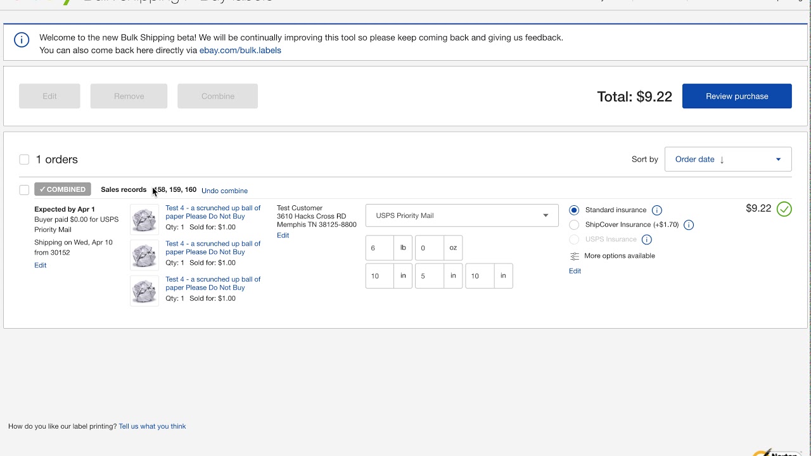Click Test Customer name text
This screenshot has height=456, width=811.
(x=300, y=208)
